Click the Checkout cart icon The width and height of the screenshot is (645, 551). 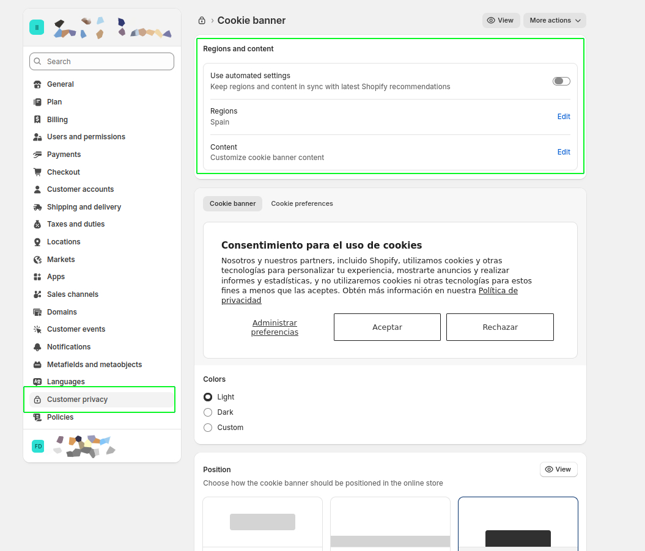coord(37,172)
